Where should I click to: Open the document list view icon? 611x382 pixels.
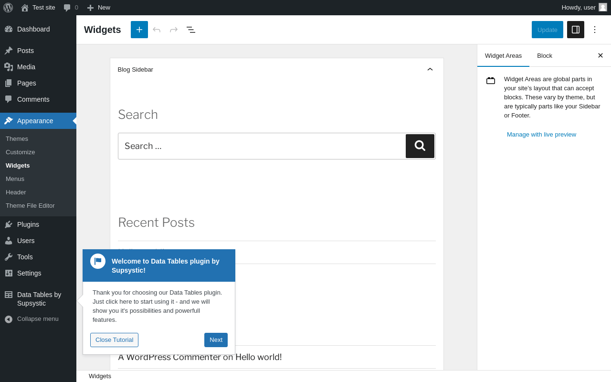pos(191,30)
